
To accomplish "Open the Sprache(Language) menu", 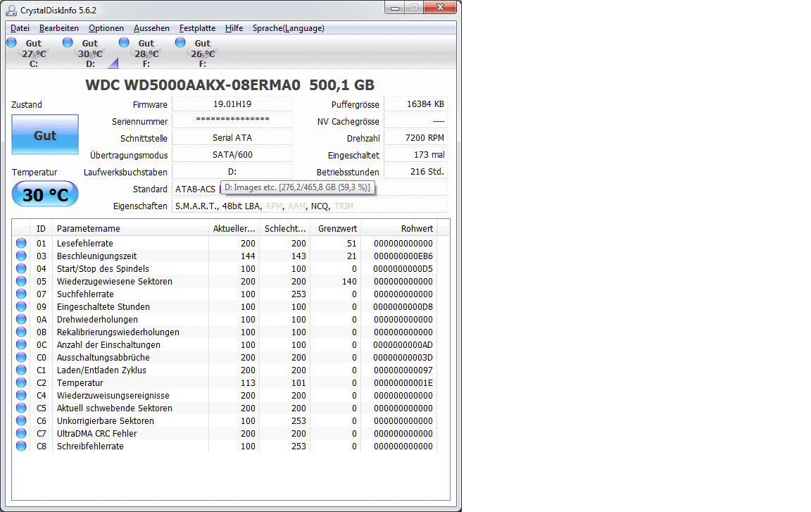I will click(x=289, y=28).
